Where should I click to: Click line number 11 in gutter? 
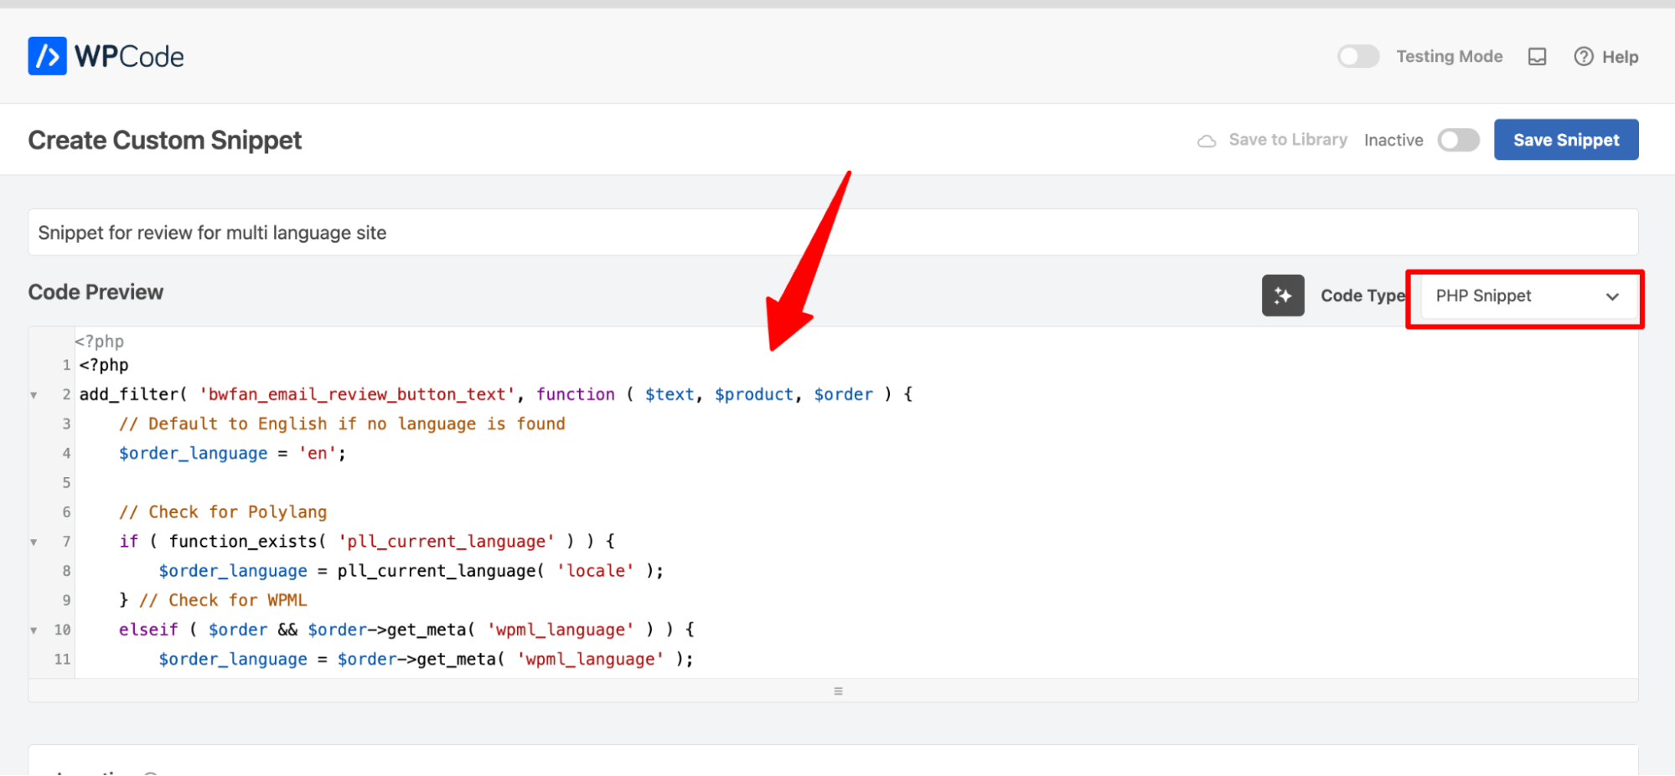coord(62,660)
